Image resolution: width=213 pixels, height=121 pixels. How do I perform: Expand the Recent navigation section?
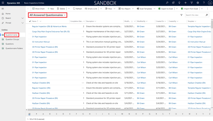[22, 18]
